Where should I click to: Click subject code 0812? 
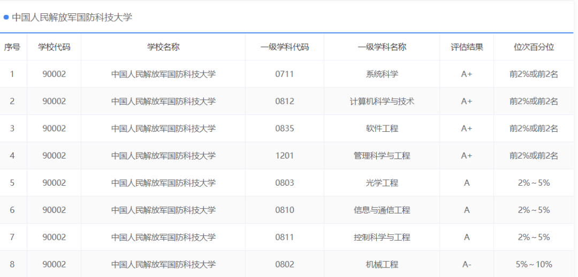click(x=285, y=101)
